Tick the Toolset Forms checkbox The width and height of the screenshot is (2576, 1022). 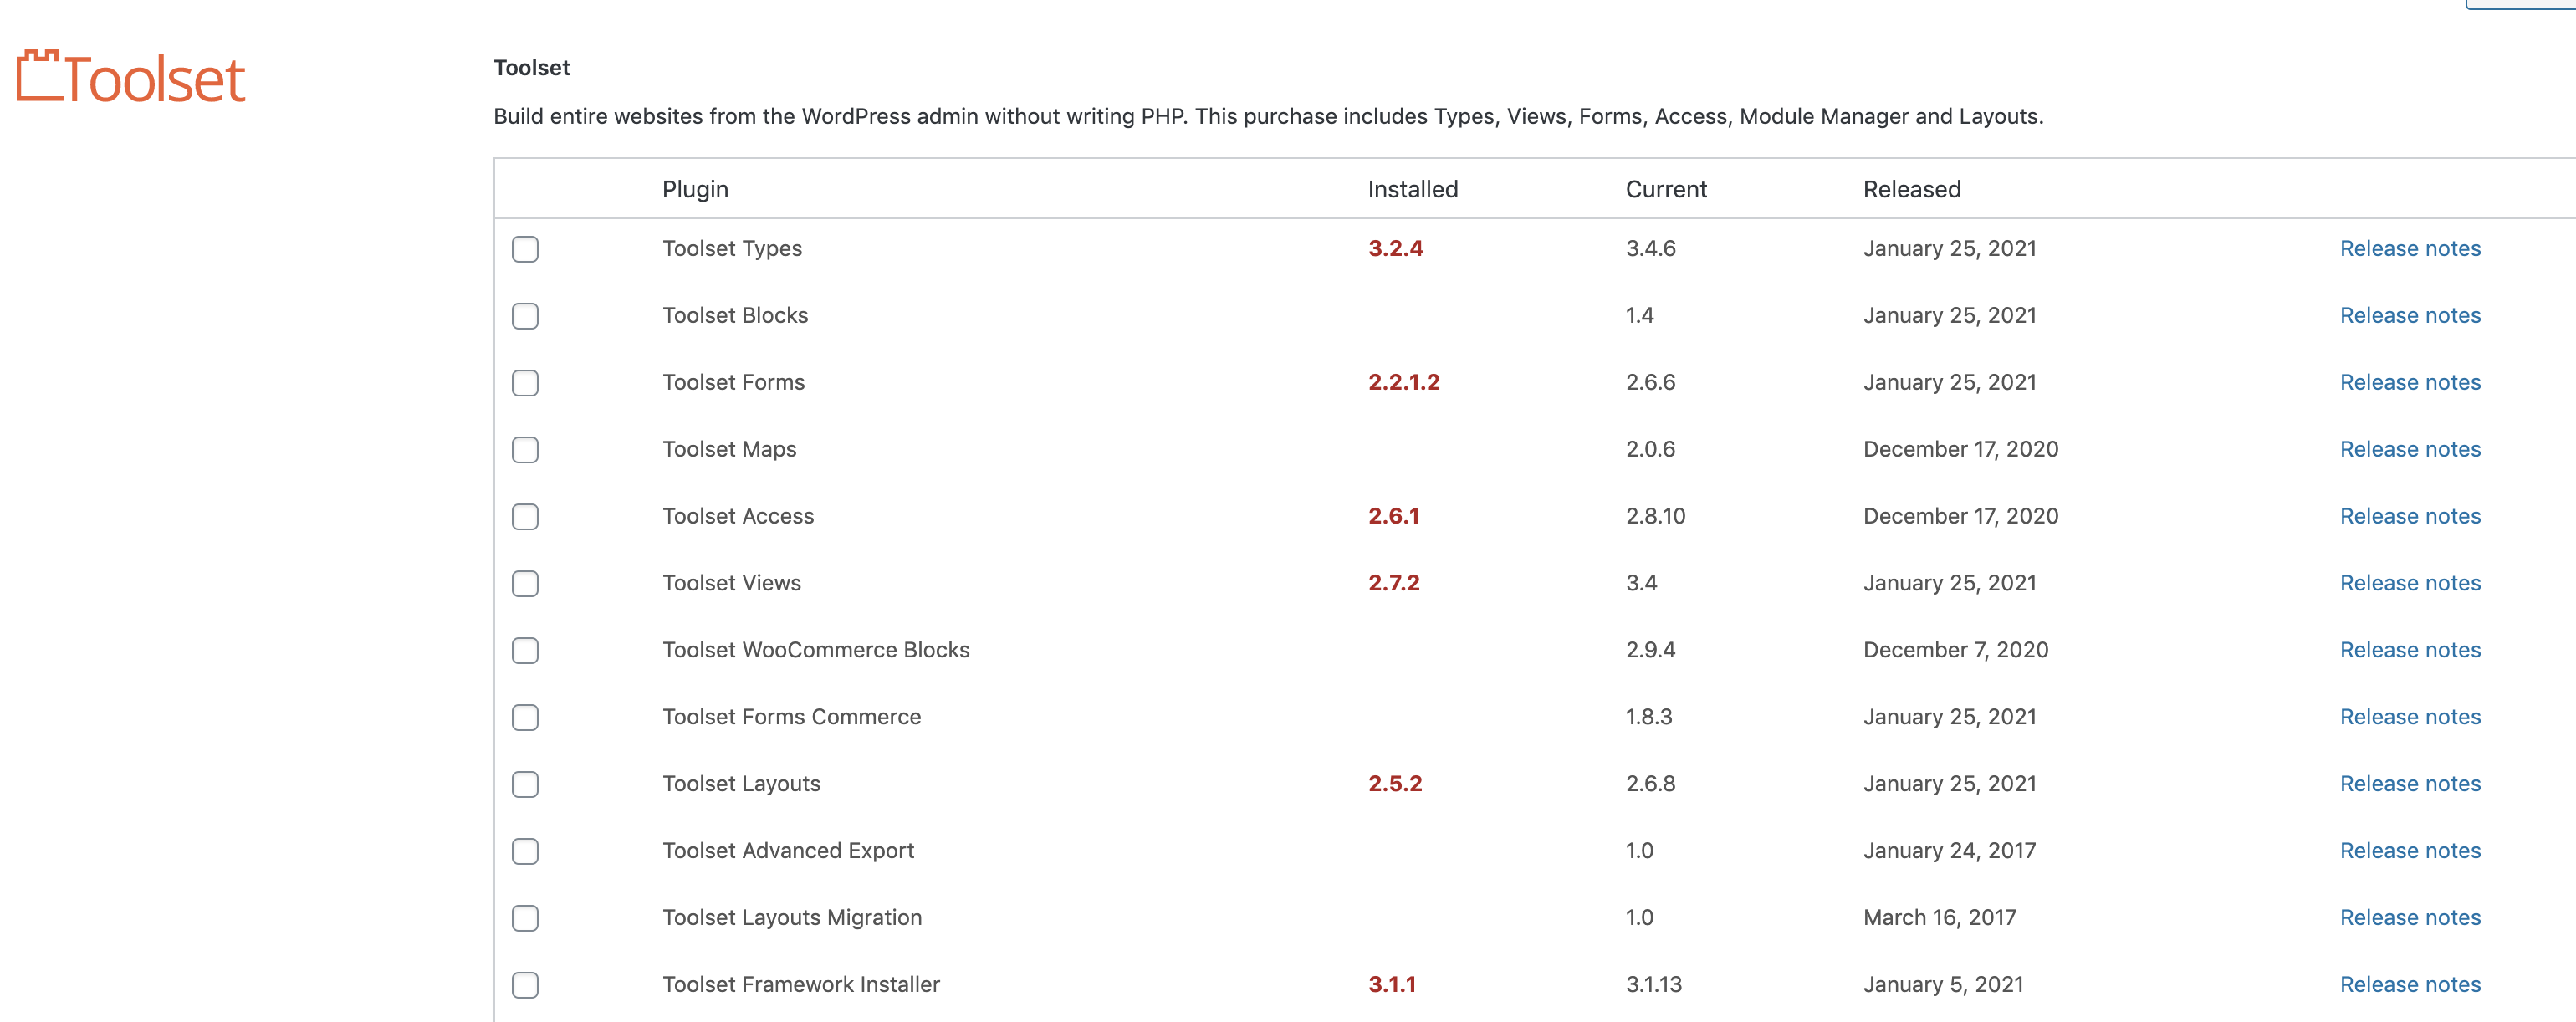pyautogui.click(x=525, y=383)
